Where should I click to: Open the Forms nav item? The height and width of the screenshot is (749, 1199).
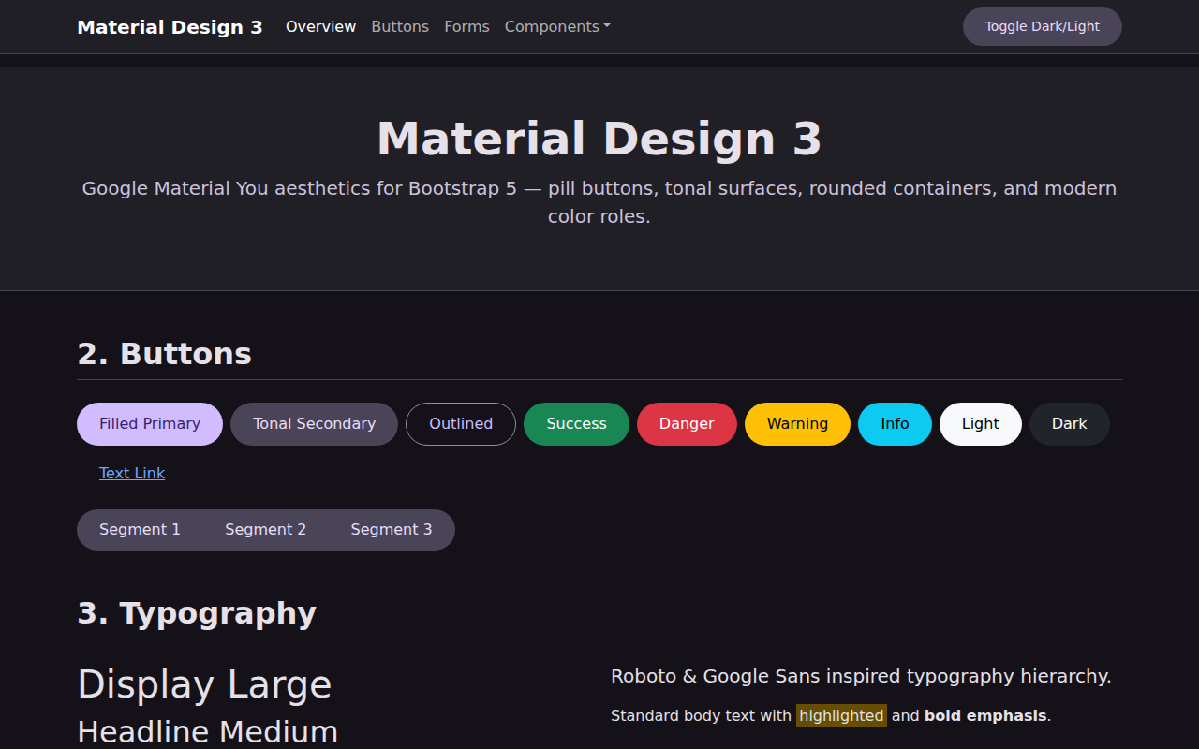point(466,26)
